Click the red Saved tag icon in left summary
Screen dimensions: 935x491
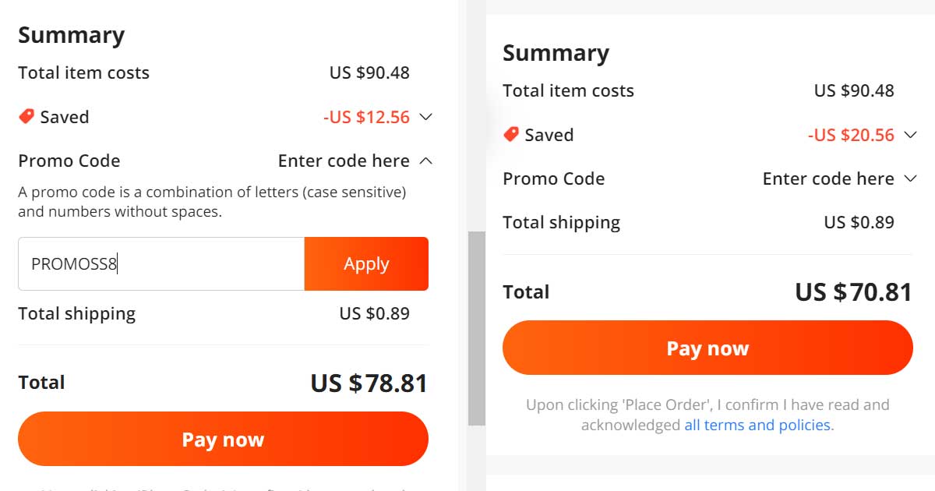point(25,116)
